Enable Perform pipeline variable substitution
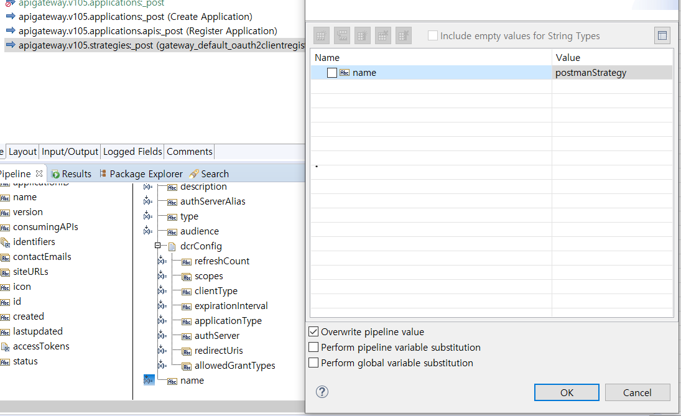The image size is (681, 416). 313,348
